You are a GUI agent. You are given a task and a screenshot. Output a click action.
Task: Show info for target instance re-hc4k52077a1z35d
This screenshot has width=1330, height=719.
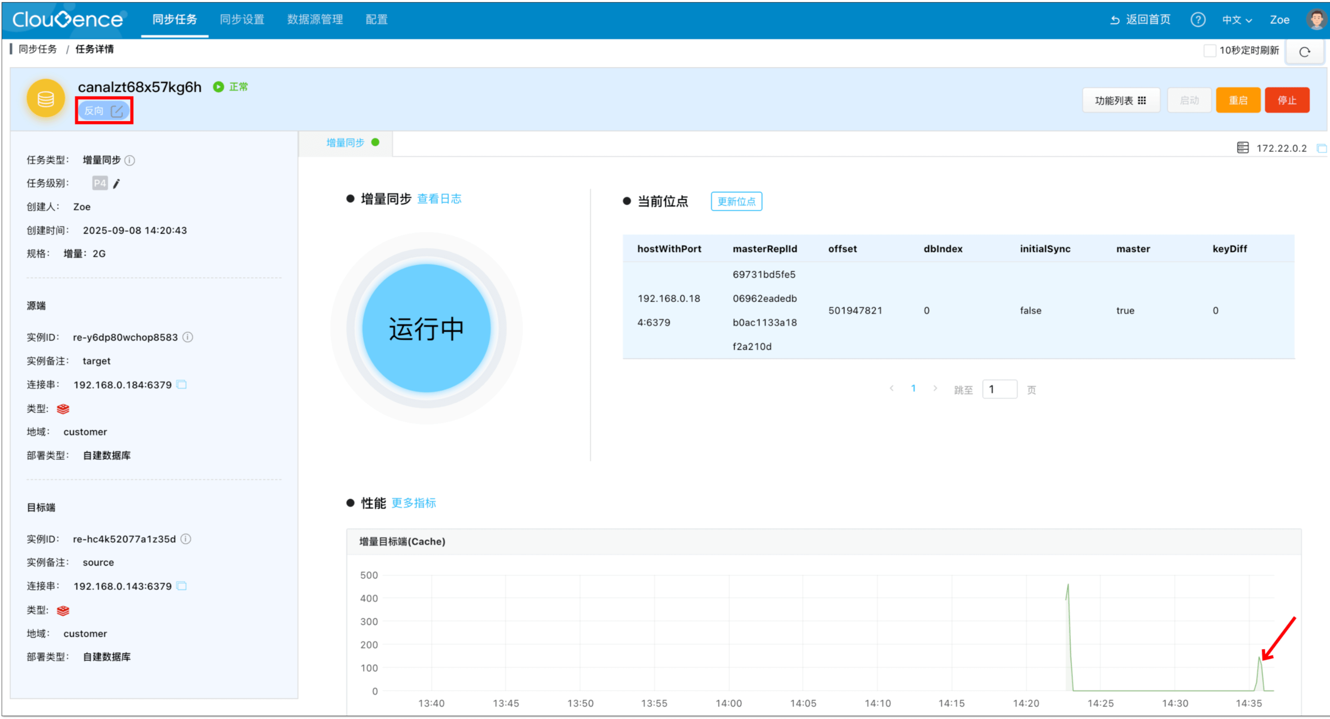coord(186,539)
